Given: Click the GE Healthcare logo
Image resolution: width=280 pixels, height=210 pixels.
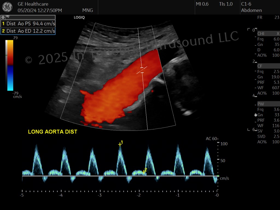Looking at the screenshot, I should (x=7, y=7).
